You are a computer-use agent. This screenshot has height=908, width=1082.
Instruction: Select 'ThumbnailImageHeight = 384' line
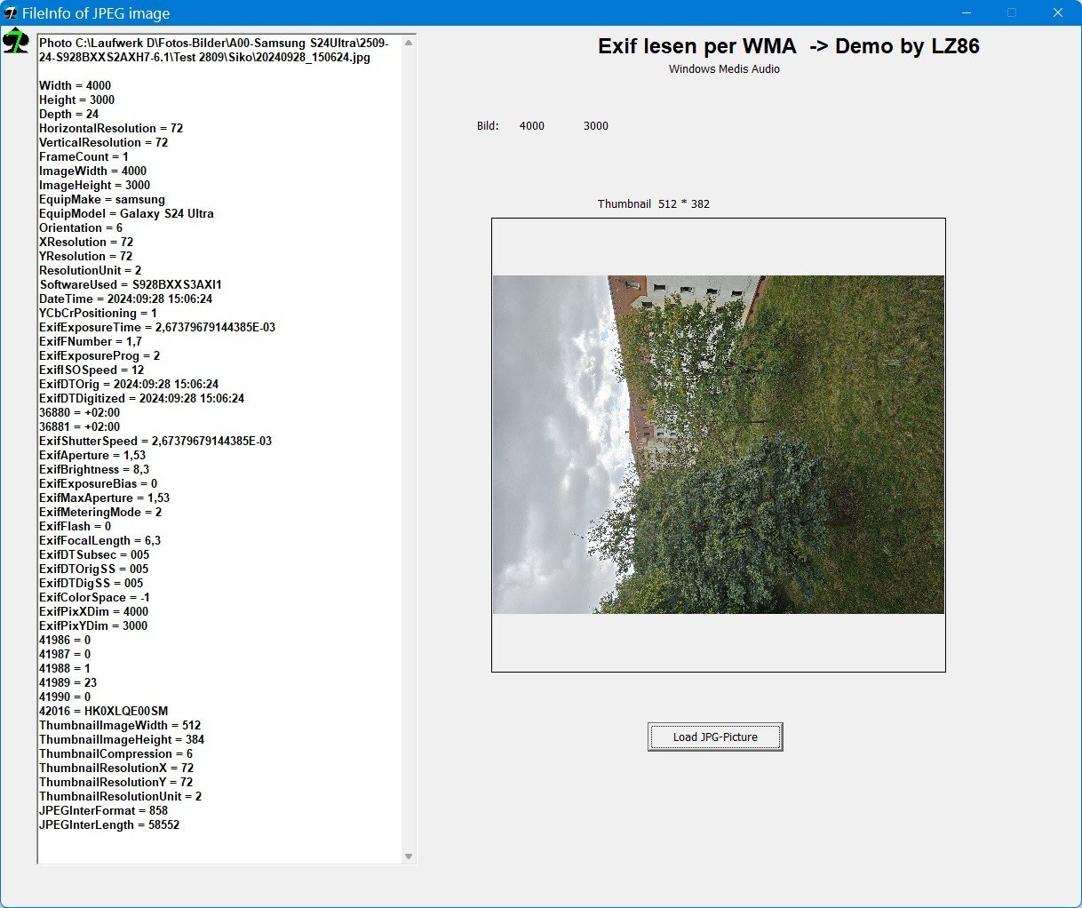tap(122, 739)
